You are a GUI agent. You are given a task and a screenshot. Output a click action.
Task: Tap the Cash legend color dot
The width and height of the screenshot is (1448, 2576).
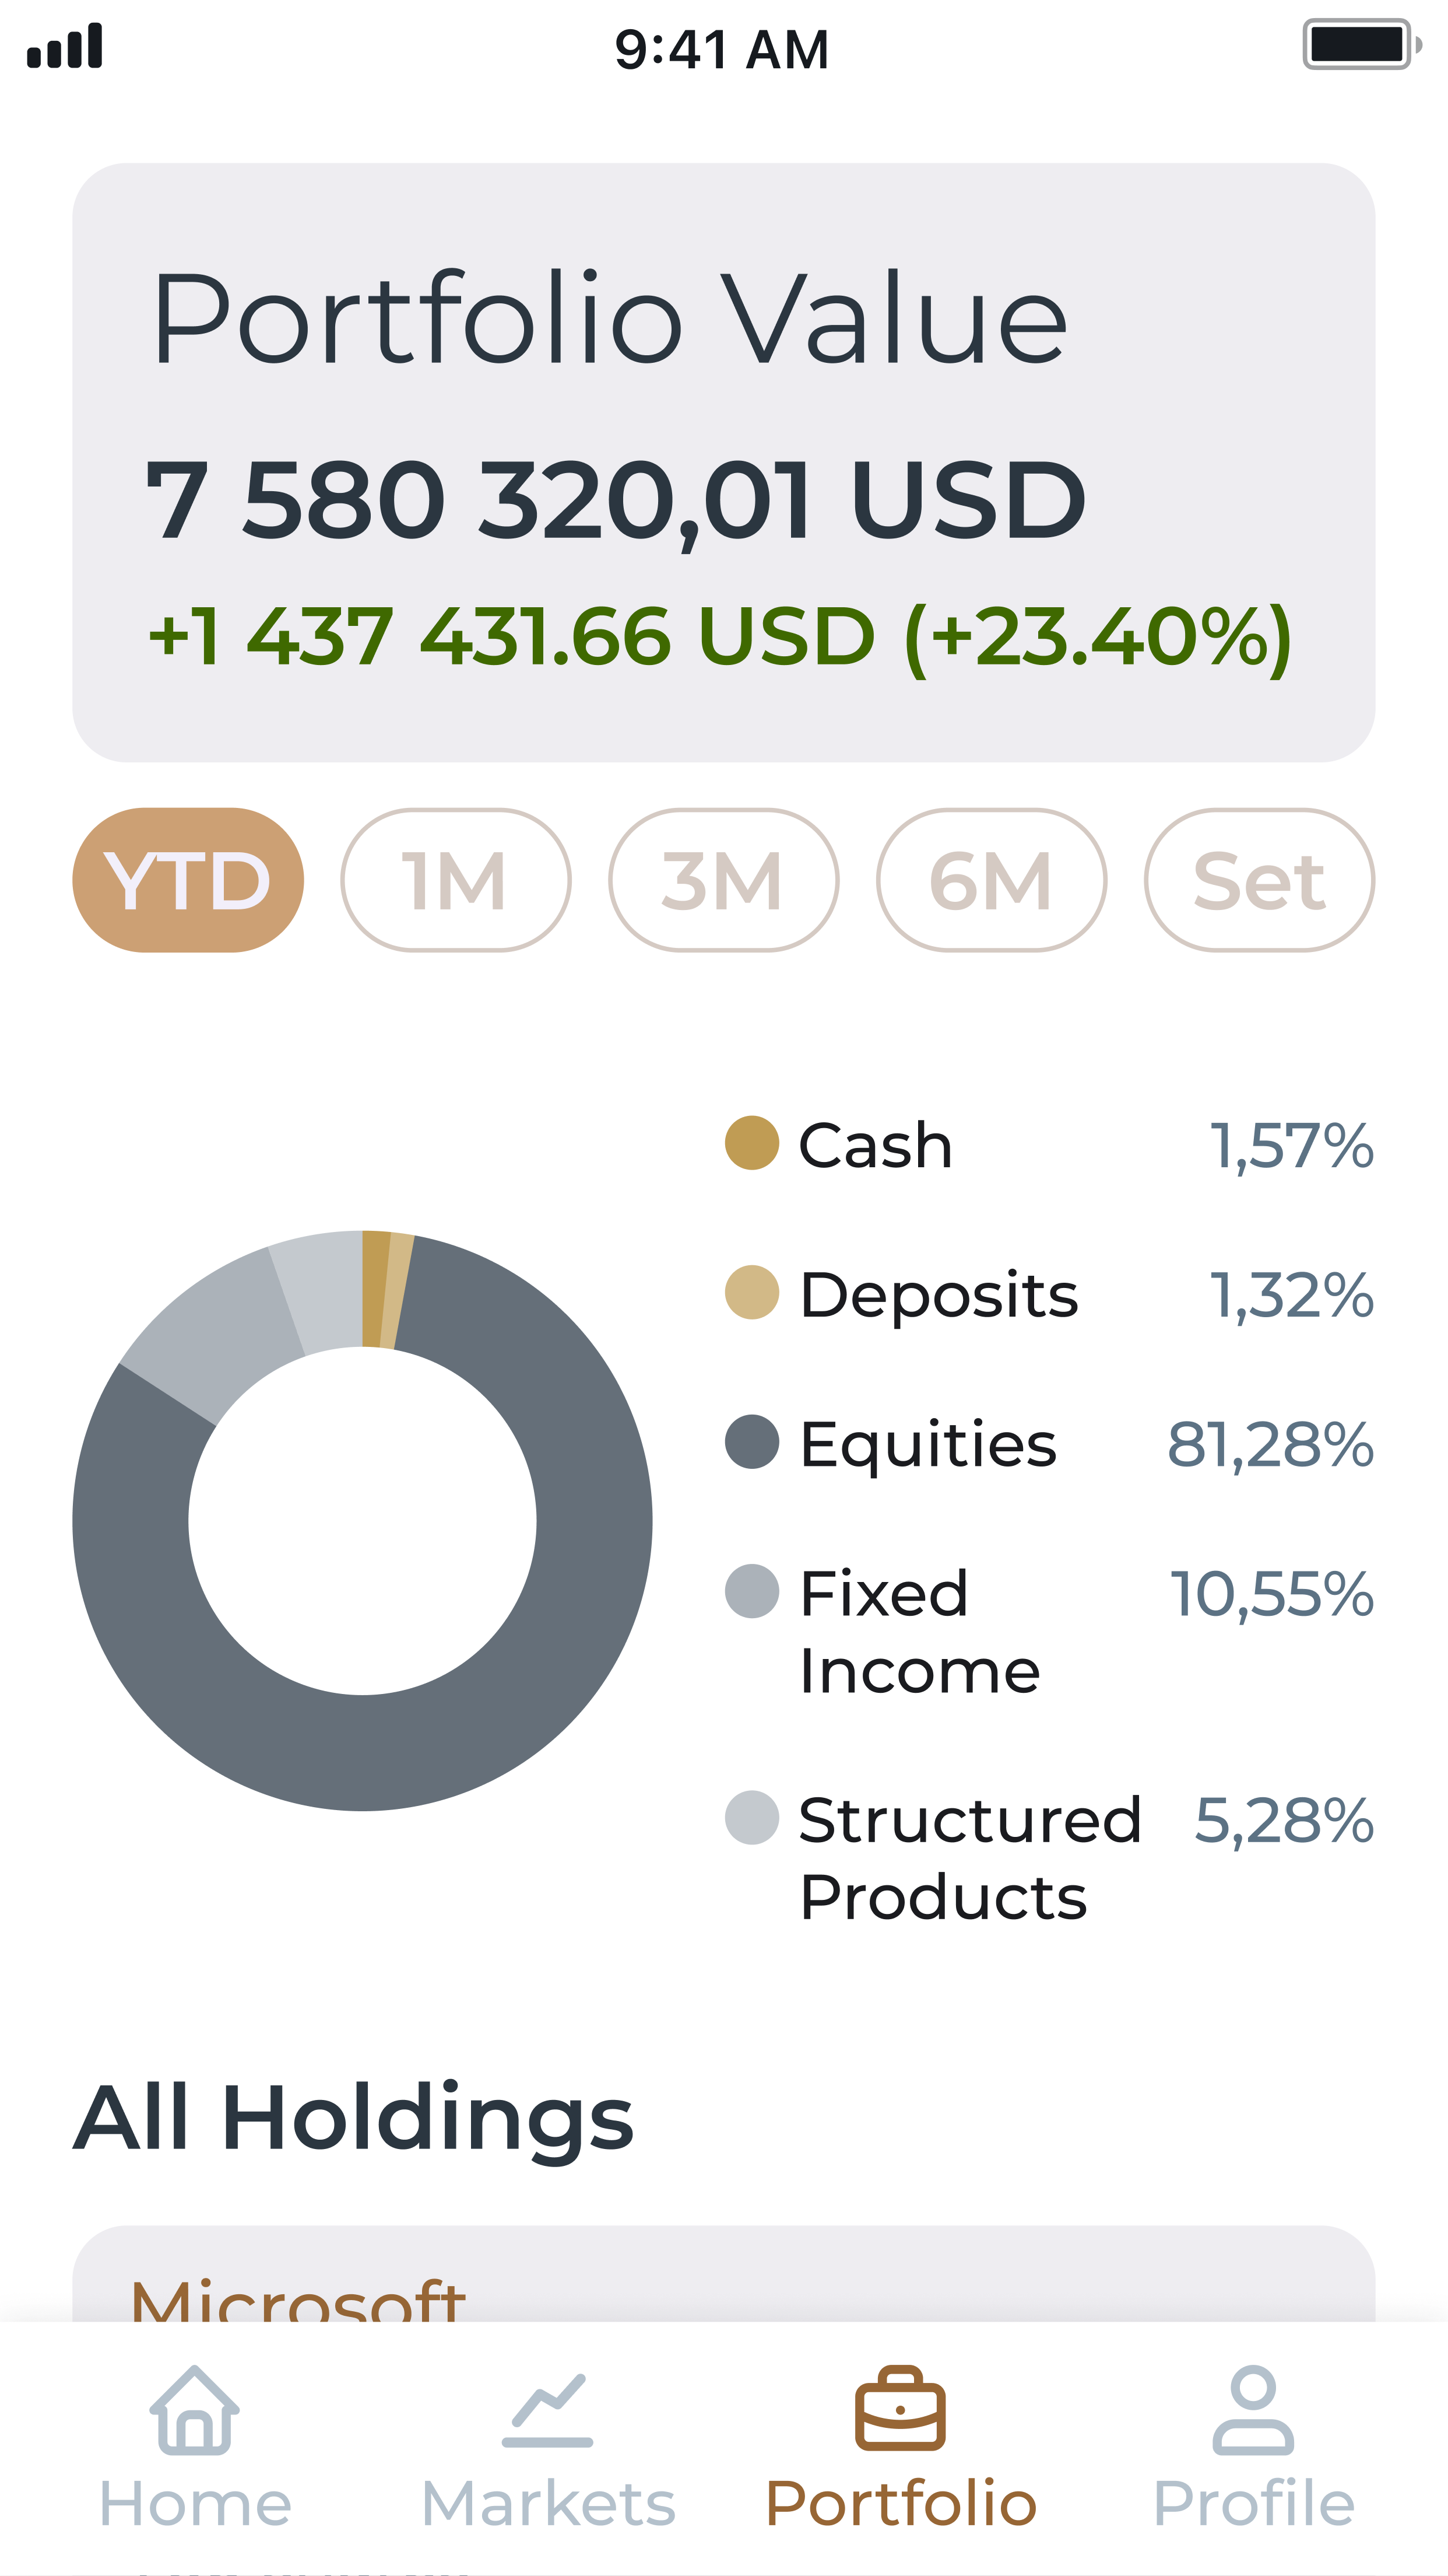[x=751, y=1143]
